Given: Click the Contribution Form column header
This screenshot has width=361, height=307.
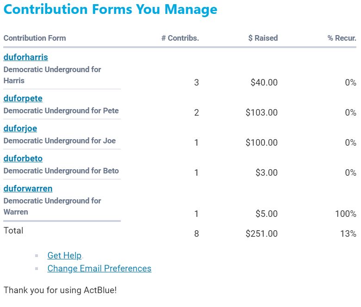Looking at the screenshot, I should (x=35, y=38).
